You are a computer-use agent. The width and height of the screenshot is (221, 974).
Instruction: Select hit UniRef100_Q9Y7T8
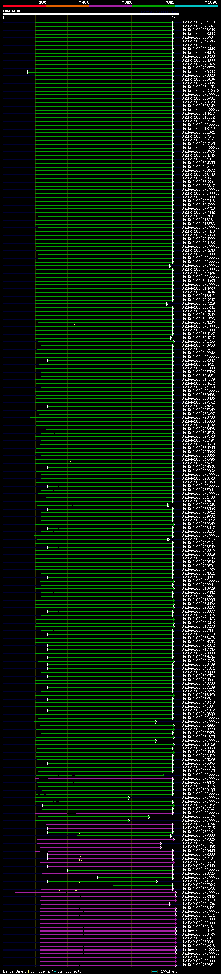click(x=198, y=22)
